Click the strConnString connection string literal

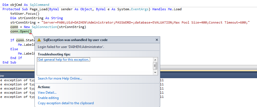(145, 22)
